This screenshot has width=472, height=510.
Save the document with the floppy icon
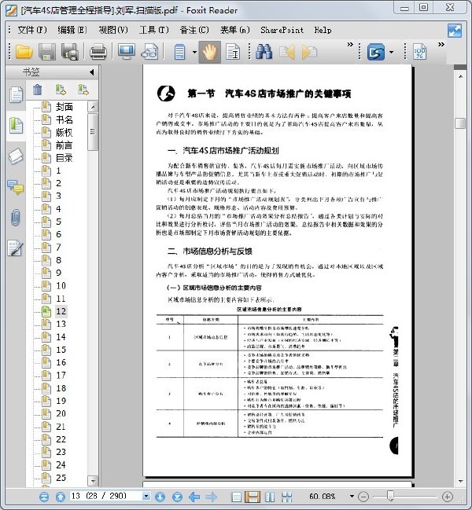[47, 52]
